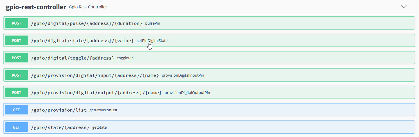
Task: Click POST badge for provisionDigitalOutputPin endpoint
Action: (17, 92)
